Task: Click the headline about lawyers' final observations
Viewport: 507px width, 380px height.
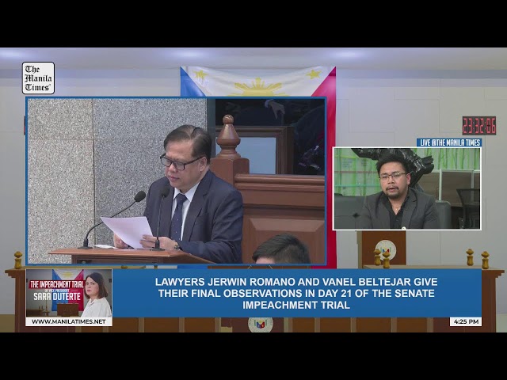Action: pyautogui.click(x=296, y=293)
